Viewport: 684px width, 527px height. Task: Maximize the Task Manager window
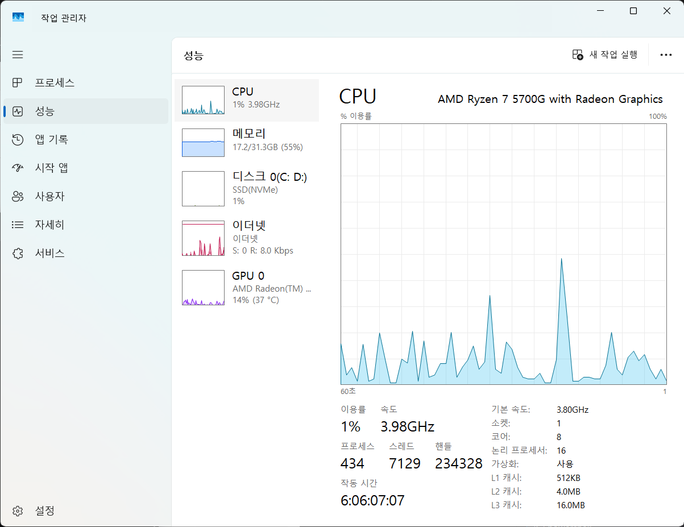pyautogui.click(x=633, y=11)
